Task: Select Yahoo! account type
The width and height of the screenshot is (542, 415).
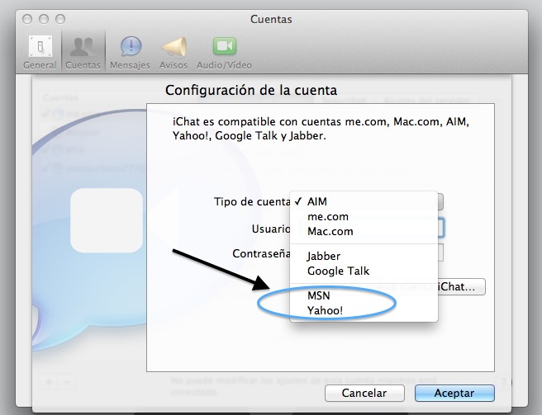Action: 364,310
